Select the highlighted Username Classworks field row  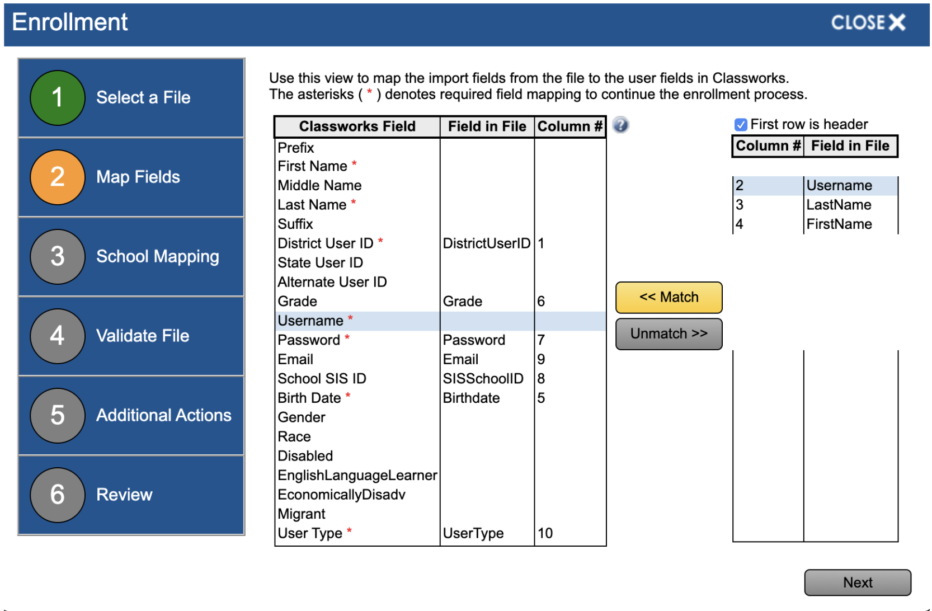point(440,321)
